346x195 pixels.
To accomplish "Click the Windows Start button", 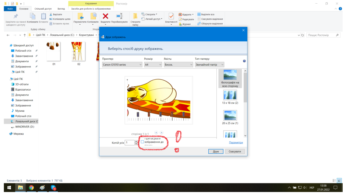I will 9,188.
